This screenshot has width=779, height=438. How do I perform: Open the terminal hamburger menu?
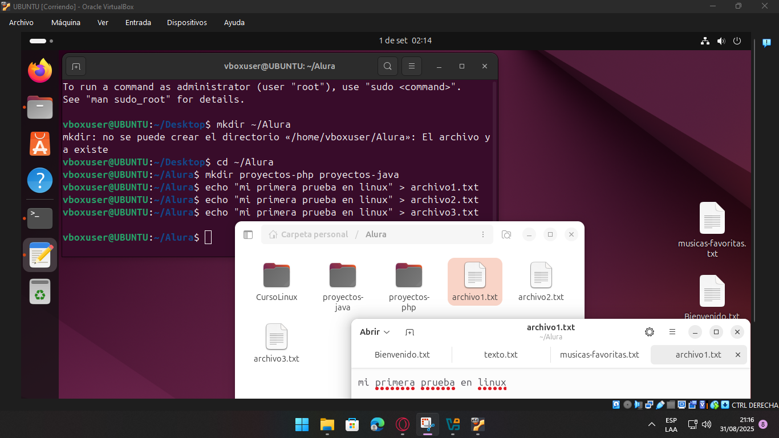tap(411, 66)
